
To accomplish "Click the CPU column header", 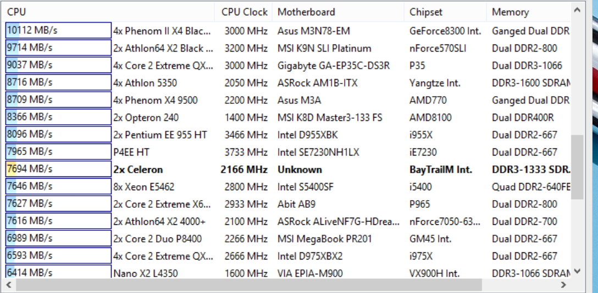I will pos(109,12).
